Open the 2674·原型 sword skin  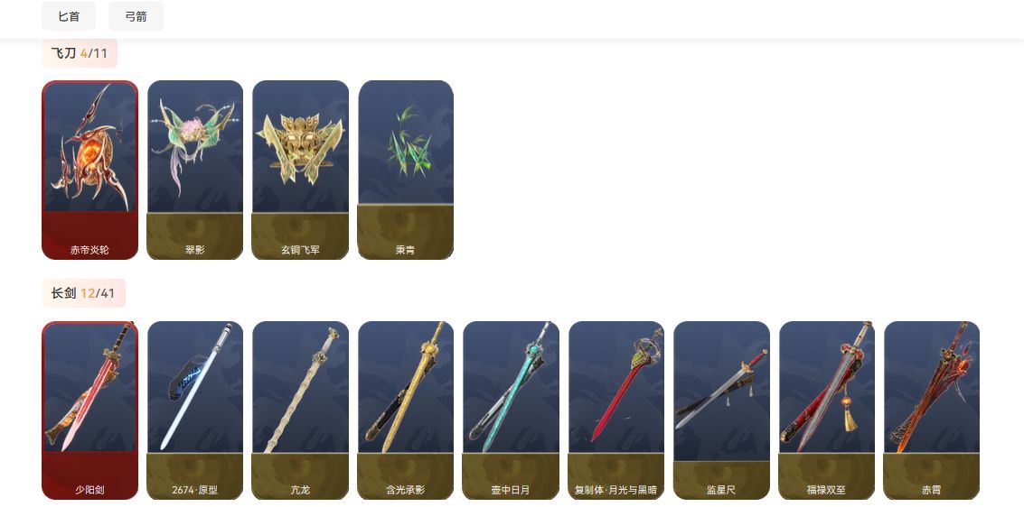[195, 410]
